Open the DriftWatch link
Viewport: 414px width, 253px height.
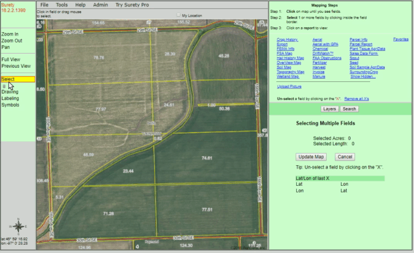(x=323, y=53)
